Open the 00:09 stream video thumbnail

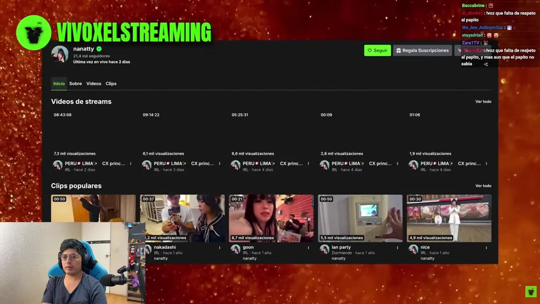[x=360, y=134]
